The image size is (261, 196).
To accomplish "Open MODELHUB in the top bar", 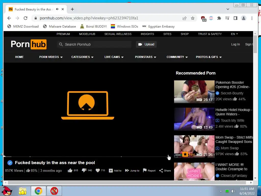I will (x=87, y=34).
